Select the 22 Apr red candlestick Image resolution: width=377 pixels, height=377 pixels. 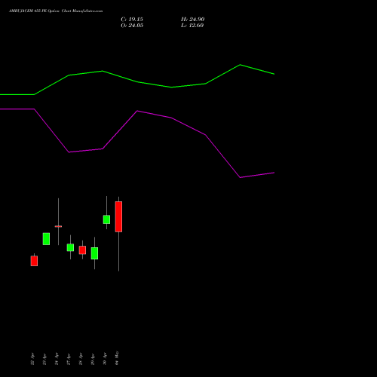(34, 261)
